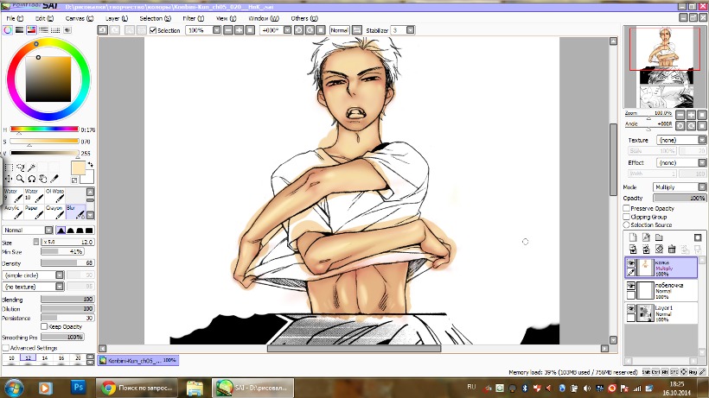Image resolution: width=709 pixels, height=398 pixels.
Task: Select the Rotate view tool
Action: (x=32, y=179)
